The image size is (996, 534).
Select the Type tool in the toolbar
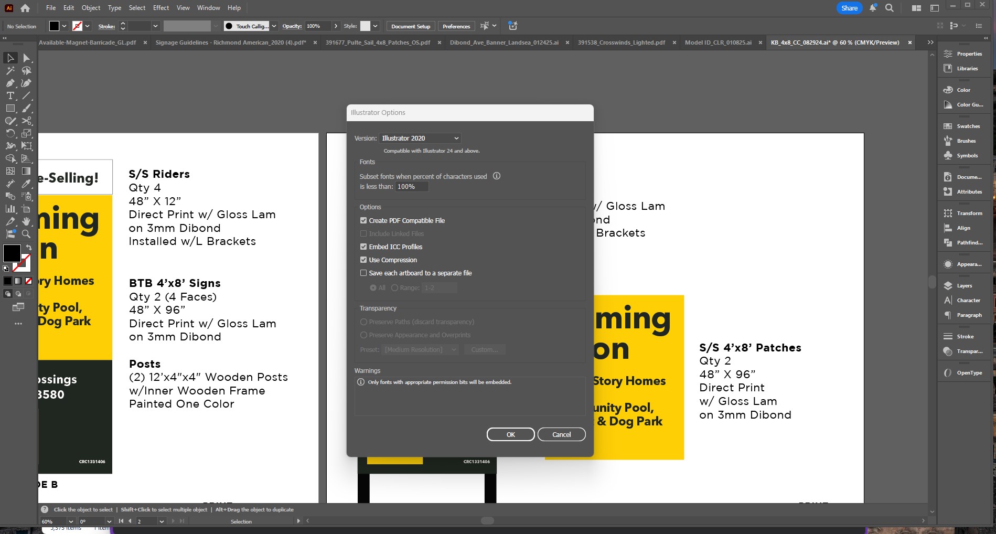point(9,95)
